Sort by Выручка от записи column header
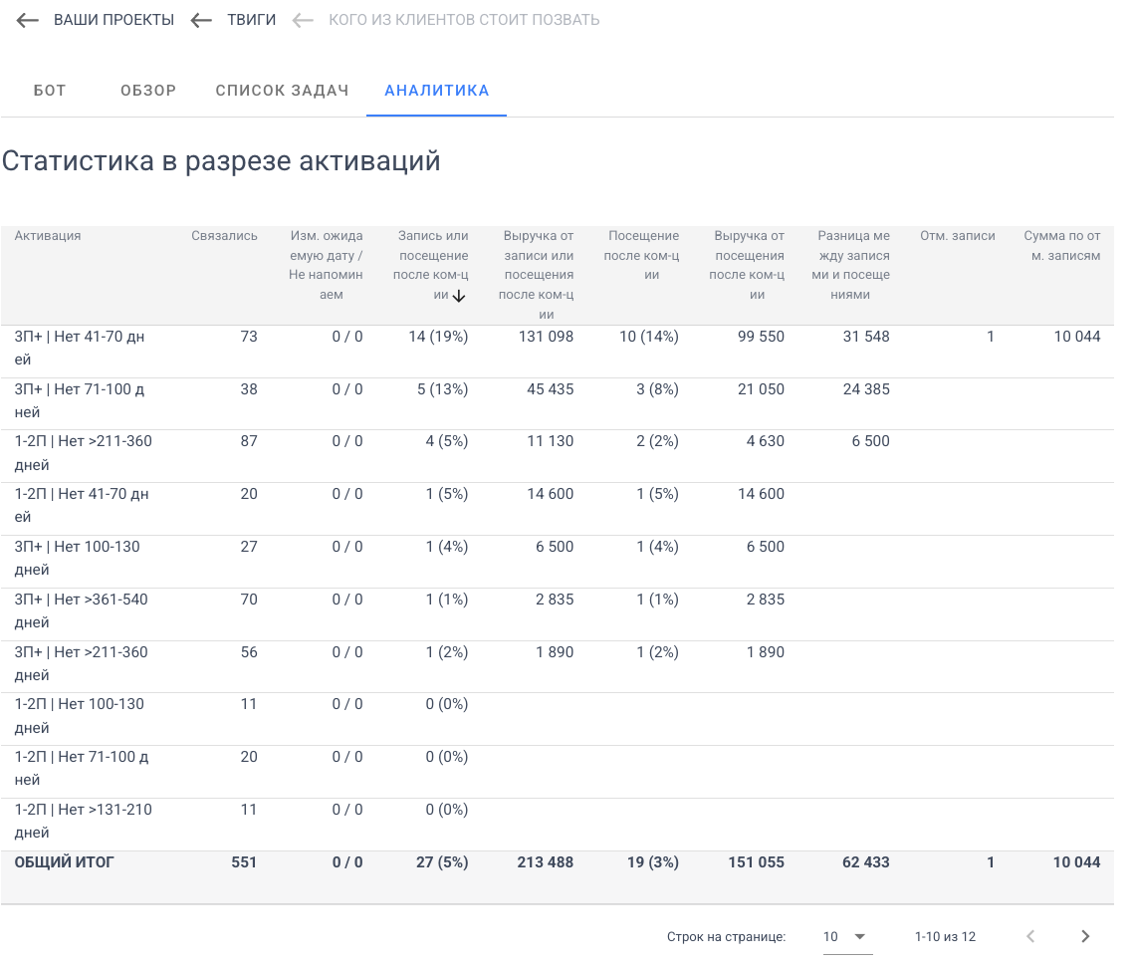The height and width of the screenshot is (967, 1132). pyautogui.click(x=537, y=275)
